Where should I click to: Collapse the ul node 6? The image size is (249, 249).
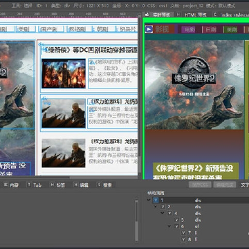click(169, 226)
